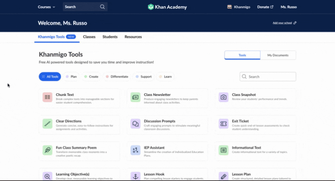Open the IEP Assistant icon
Screen dimensions: 335x181
coord(135,150)
